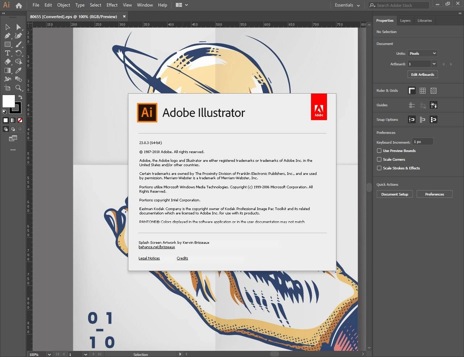The width and height of the screenshot is (464, 357).
Task: Open the Credits link in About dialog
Action: coord(182,258)
